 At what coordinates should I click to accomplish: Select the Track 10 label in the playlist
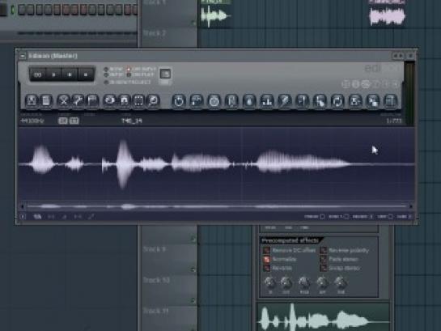coord(156,280)
